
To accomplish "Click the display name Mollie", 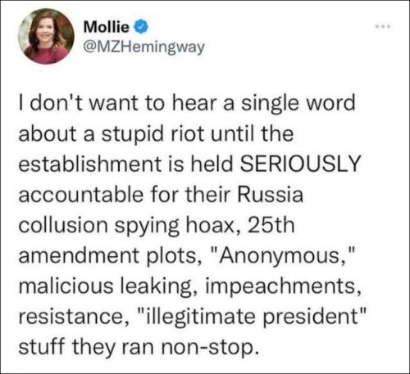I will pos(107,26).
